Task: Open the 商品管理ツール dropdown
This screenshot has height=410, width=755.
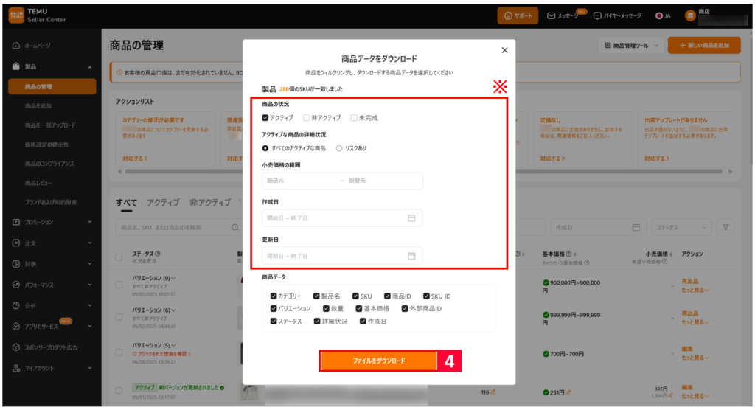Action: pyautogui.click(x=631, y=45)
